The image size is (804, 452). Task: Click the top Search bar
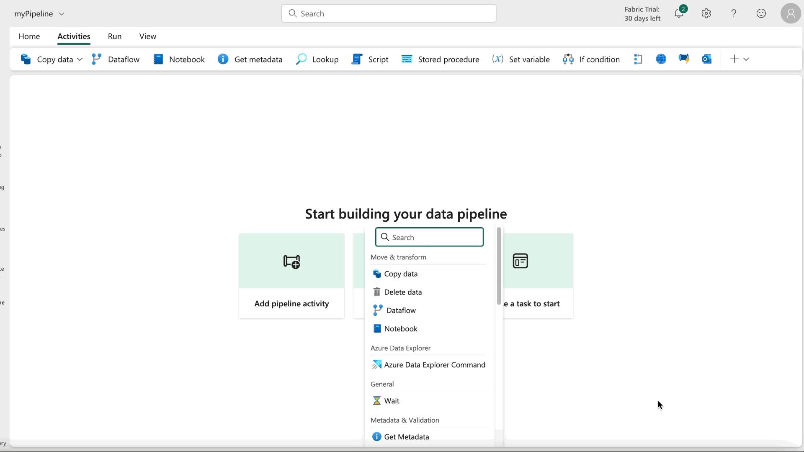point(389,13)
